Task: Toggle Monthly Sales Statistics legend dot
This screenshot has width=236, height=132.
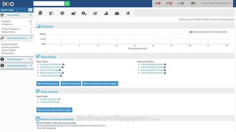Action: coord(191,32)
